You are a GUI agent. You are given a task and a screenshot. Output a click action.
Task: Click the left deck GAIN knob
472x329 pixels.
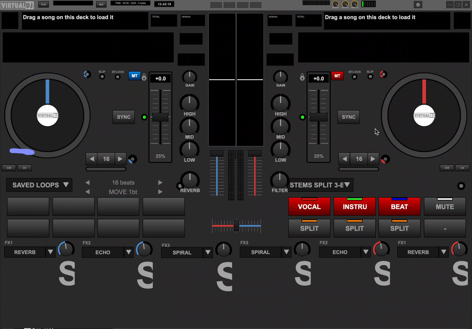[x=189, y=77]
